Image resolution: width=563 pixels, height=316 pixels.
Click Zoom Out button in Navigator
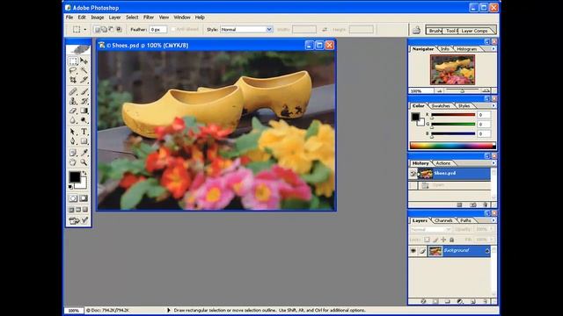[x=440, y=91]
